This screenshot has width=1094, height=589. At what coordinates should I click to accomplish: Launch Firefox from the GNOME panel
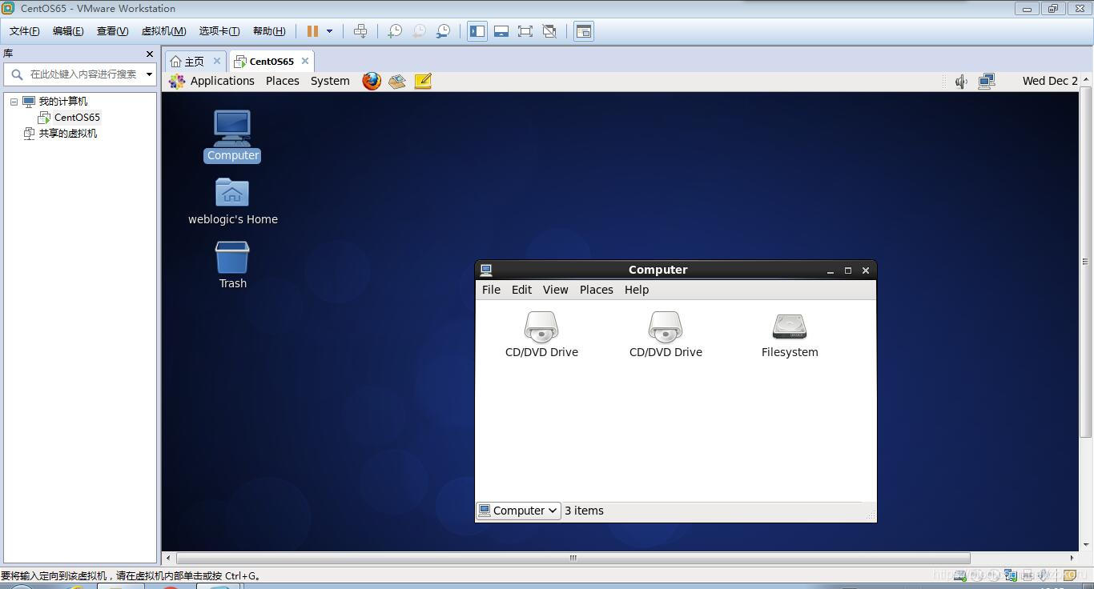pos(372,81)
